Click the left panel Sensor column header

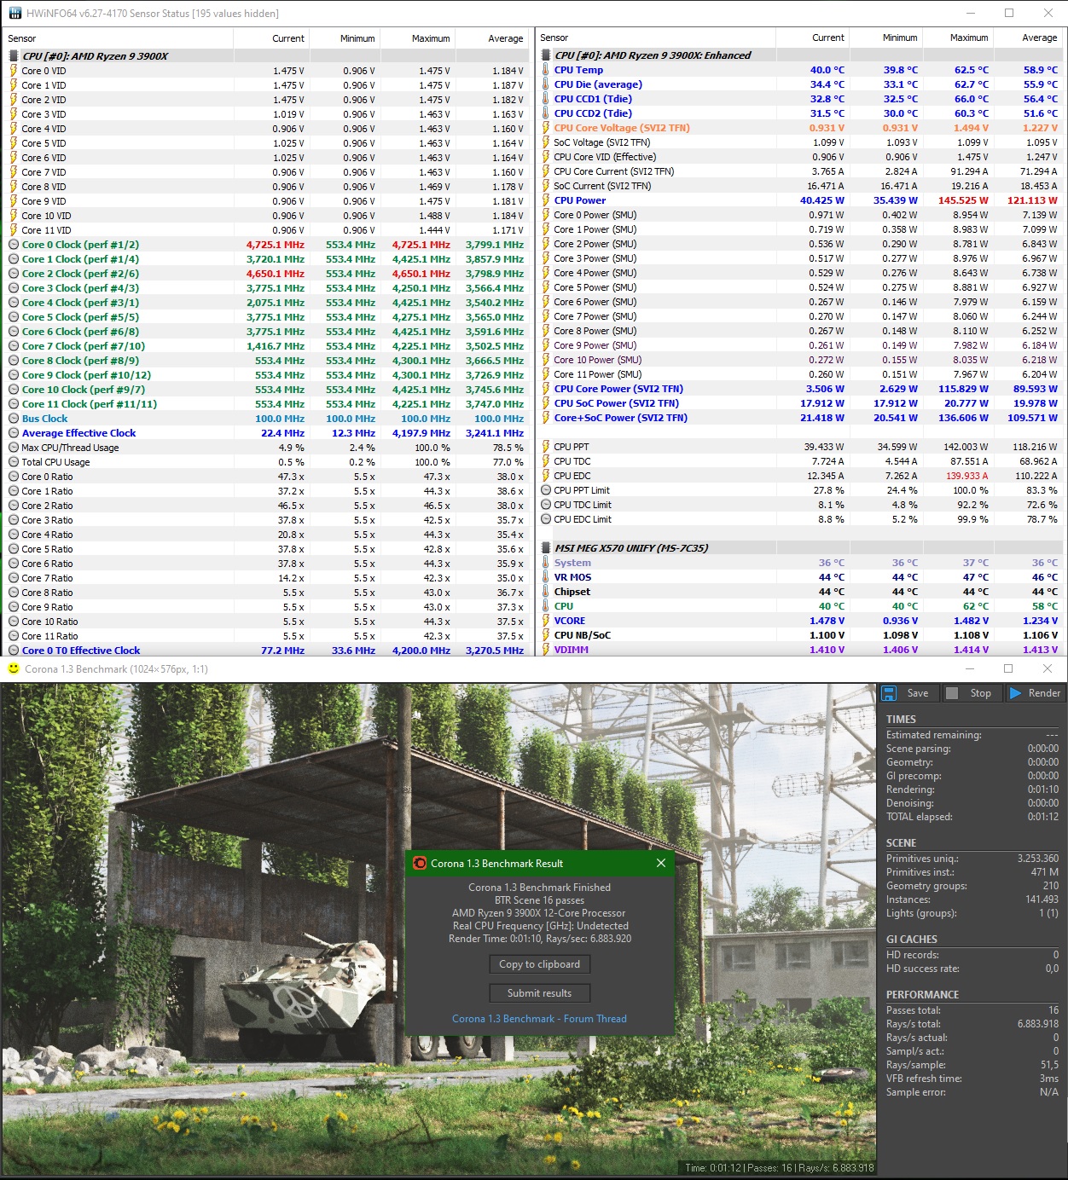click(118, 38)
